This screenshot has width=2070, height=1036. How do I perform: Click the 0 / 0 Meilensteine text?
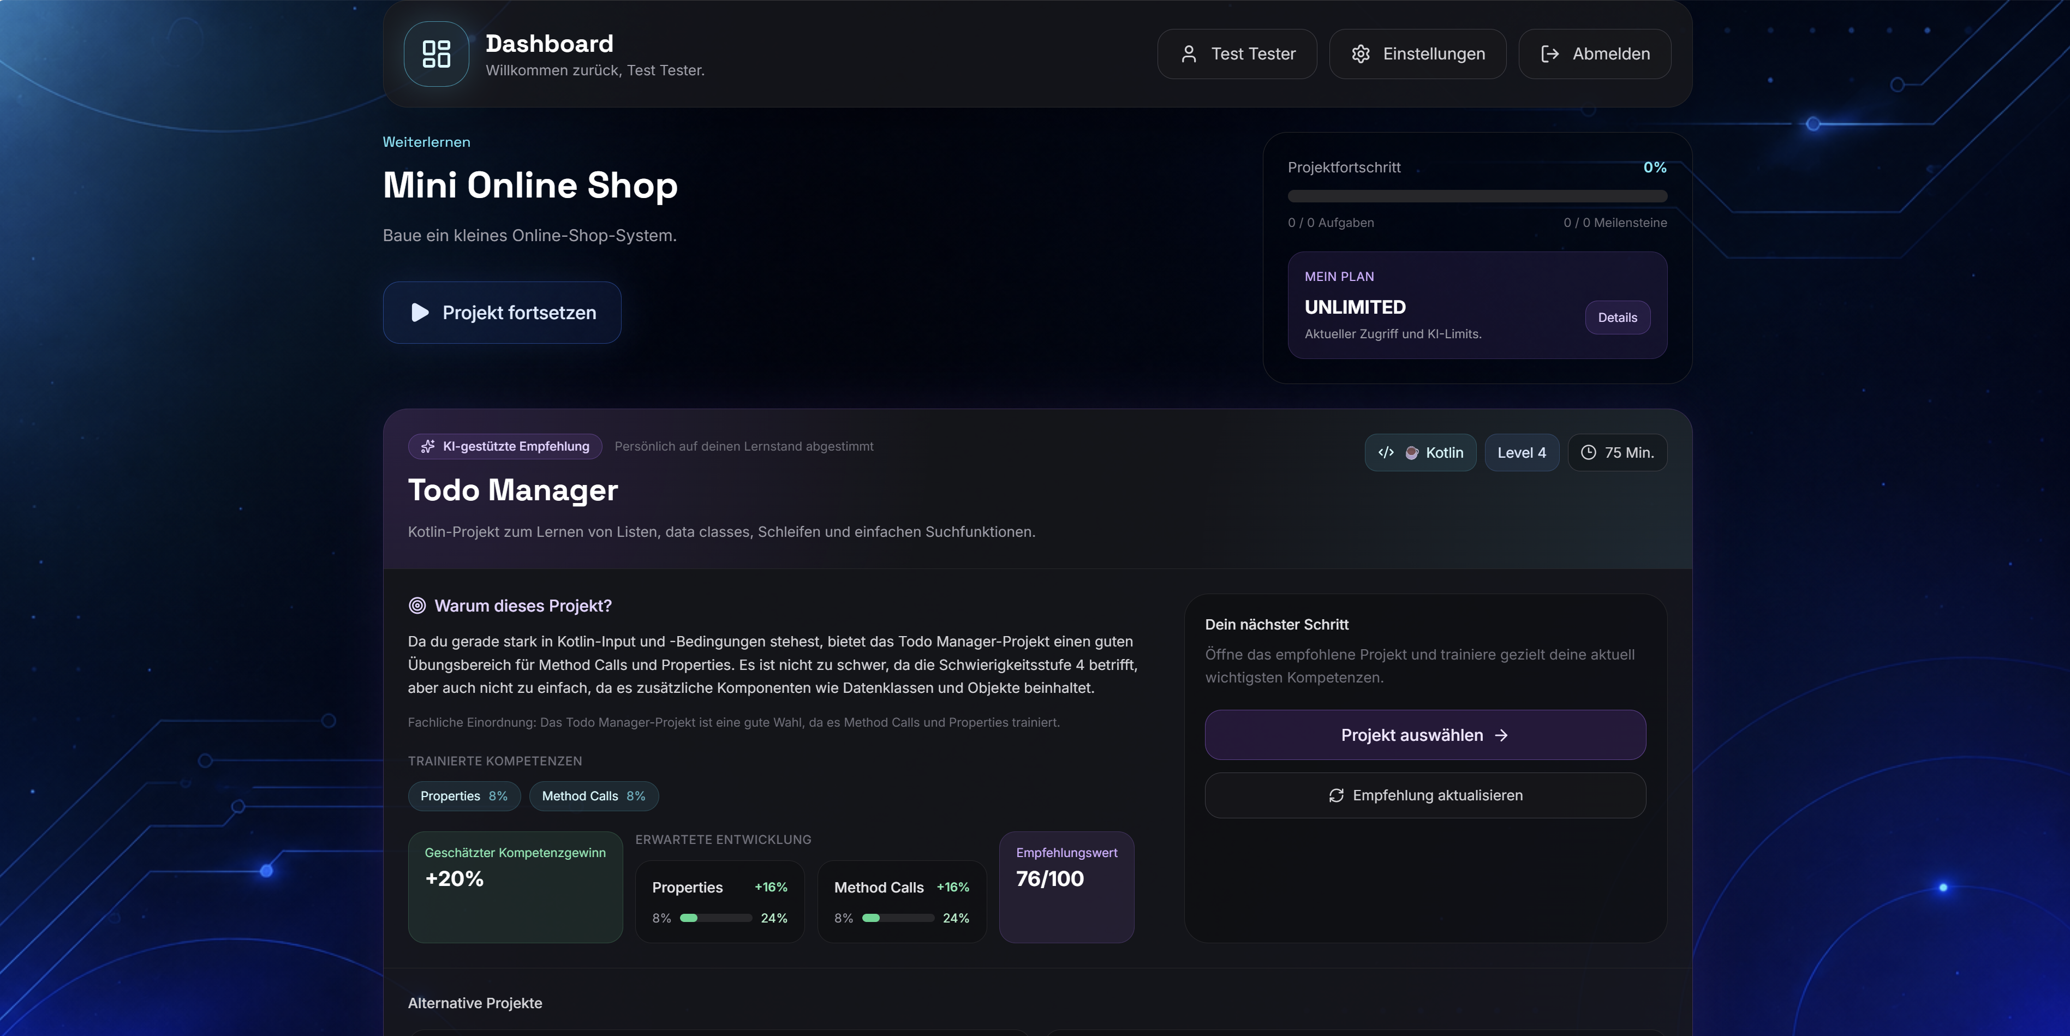[1615, 223]
